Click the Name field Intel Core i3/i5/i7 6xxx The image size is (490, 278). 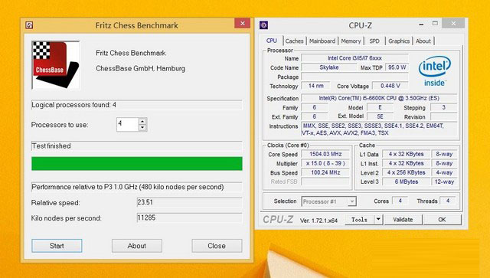tap(354, 58)
